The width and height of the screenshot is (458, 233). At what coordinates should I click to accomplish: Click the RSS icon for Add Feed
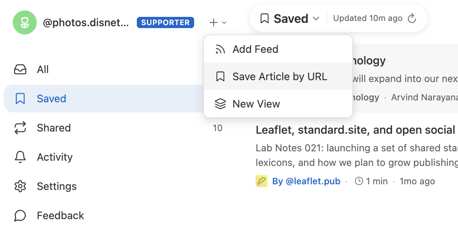click(220, 49)
